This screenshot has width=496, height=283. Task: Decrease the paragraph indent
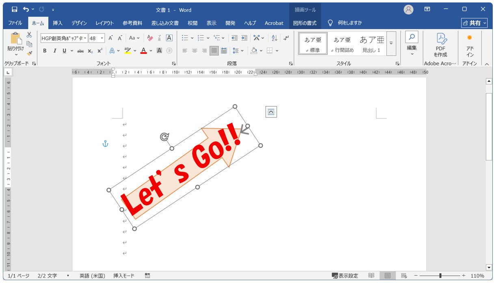coord(234,38)
